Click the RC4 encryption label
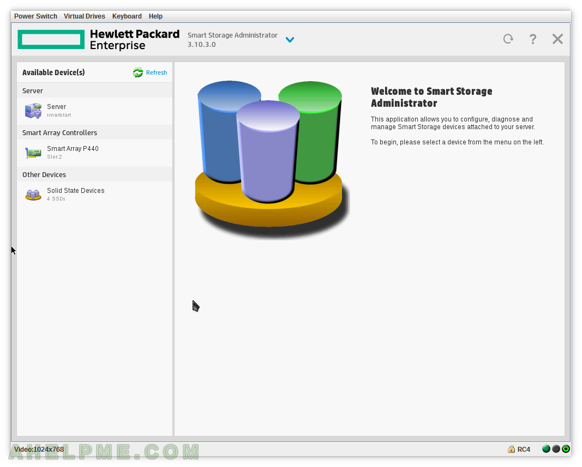This screenshot has width=582, height=467. (524, 449)
